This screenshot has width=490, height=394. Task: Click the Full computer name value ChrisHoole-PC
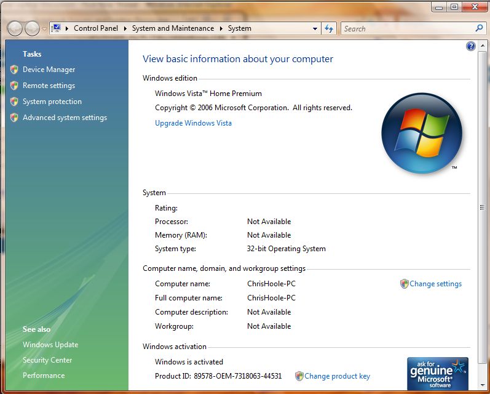click(271, 298)
